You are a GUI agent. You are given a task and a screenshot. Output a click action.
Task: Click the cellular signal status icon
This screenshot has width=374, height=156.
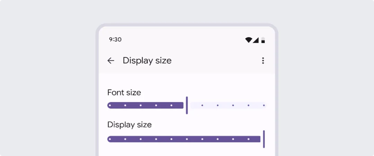[x=256, y=40]
